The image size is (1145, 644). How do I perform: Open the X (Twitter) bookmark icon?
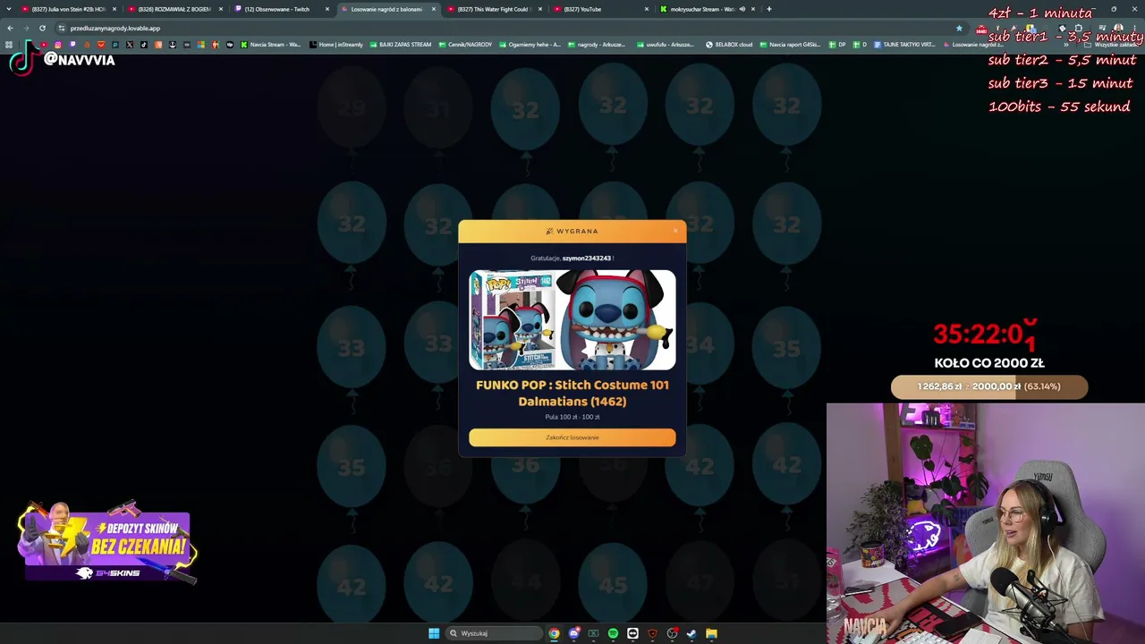click(x=130, y=45)
